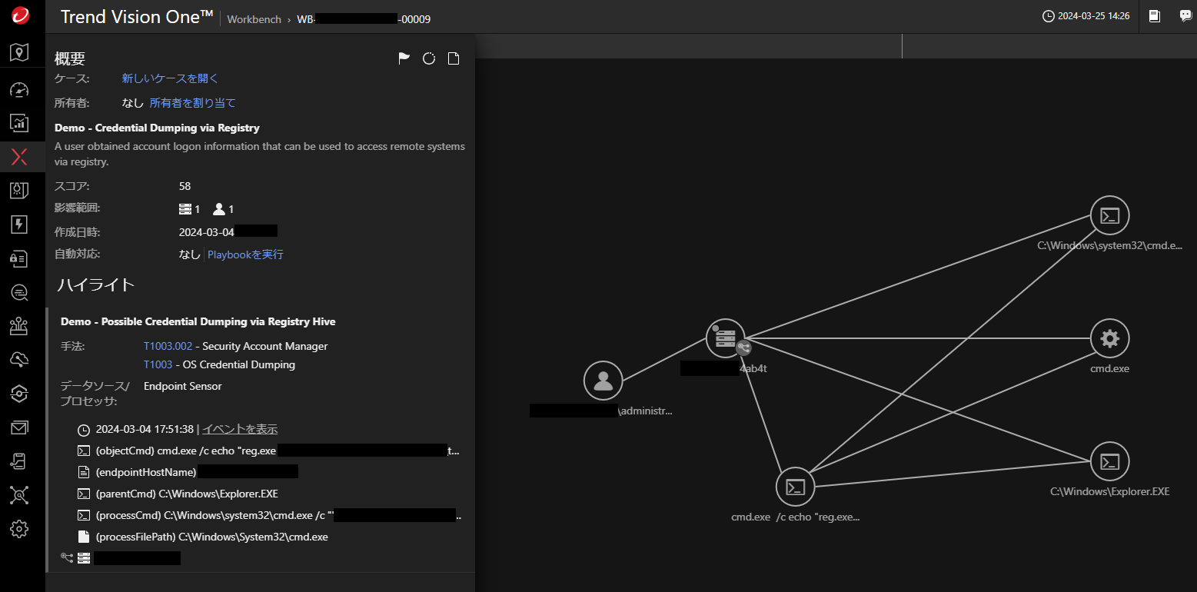Screen dimensions: 1197x592
Task: Click the 所有者を割り当て link
Action: pos(192,103)
